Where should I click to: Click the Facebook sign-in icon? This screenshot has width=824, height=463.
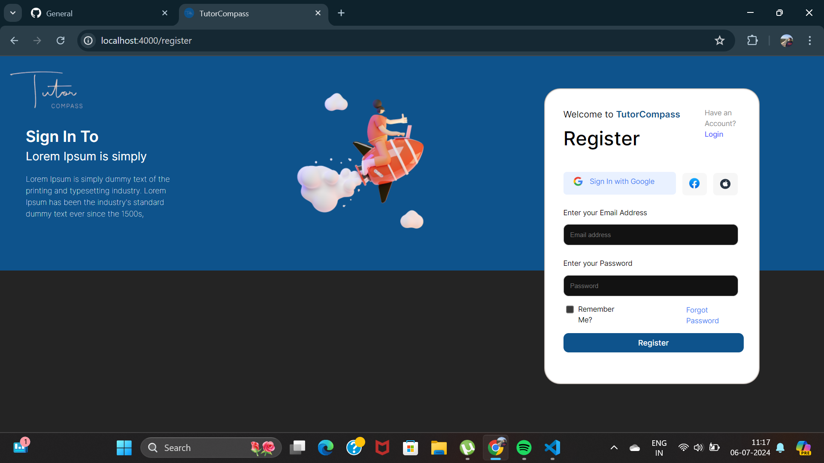(x=694, y=184)
